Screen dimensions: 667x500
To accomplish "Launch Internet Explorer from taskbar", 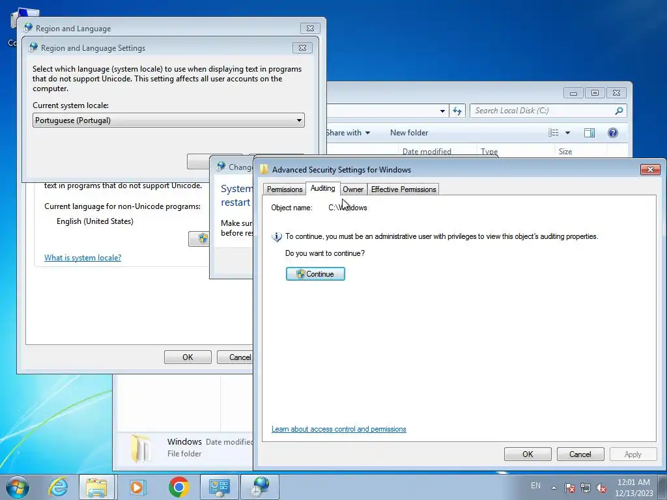I will coord(58,487).
